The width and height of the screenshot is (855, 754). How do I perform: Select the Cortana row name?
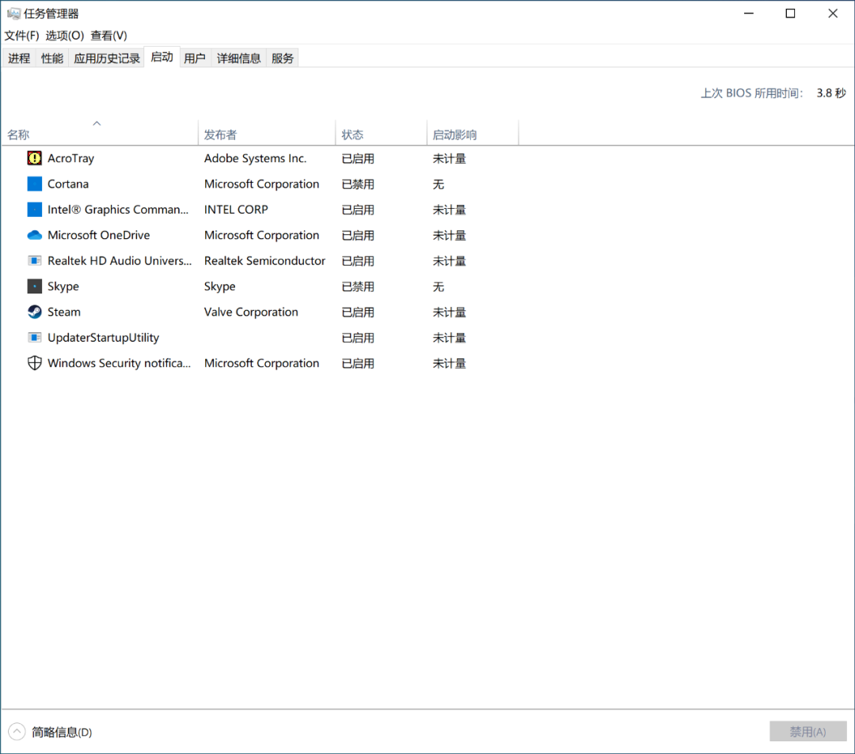pyautogui.click(x=68, y=184)
